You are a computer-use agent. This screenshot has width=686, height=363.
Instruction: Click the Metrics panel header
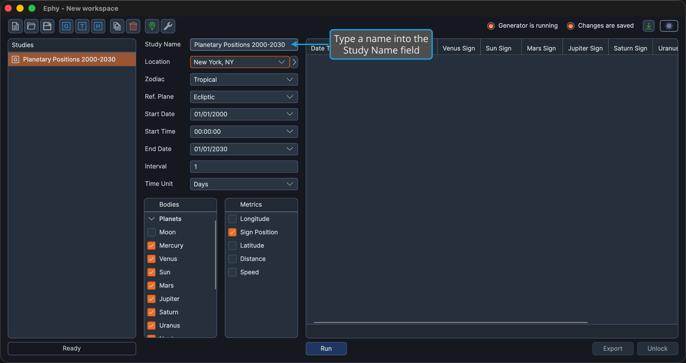click(261, 205)
